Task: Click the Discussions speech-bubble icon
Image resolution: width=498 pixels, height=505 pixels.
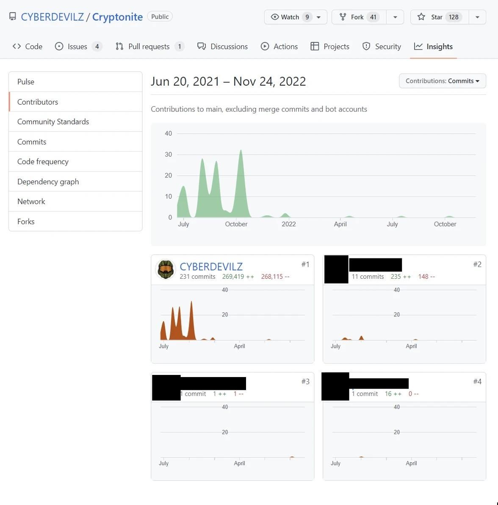Action: (x=202, y=46)
